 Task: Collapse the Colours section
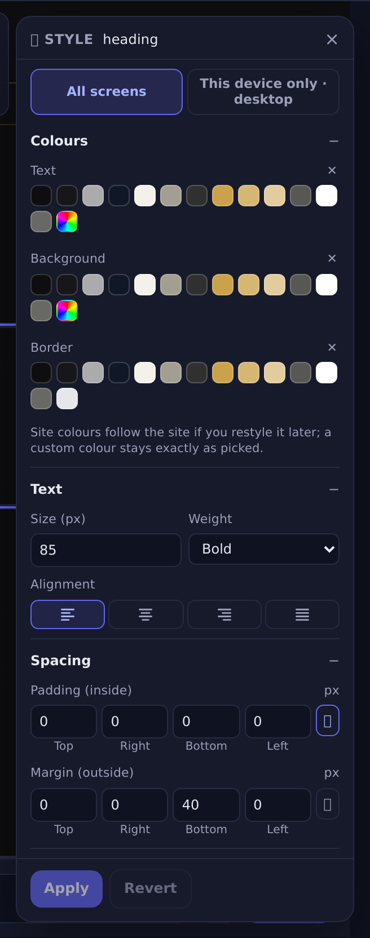[334, 141]
